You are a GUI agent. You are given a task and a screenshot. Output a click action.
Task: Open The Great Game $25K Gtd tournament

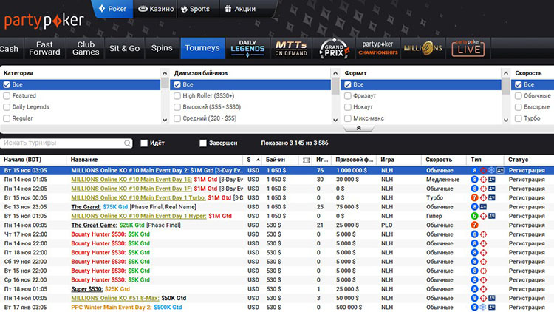tap(95, 225)
